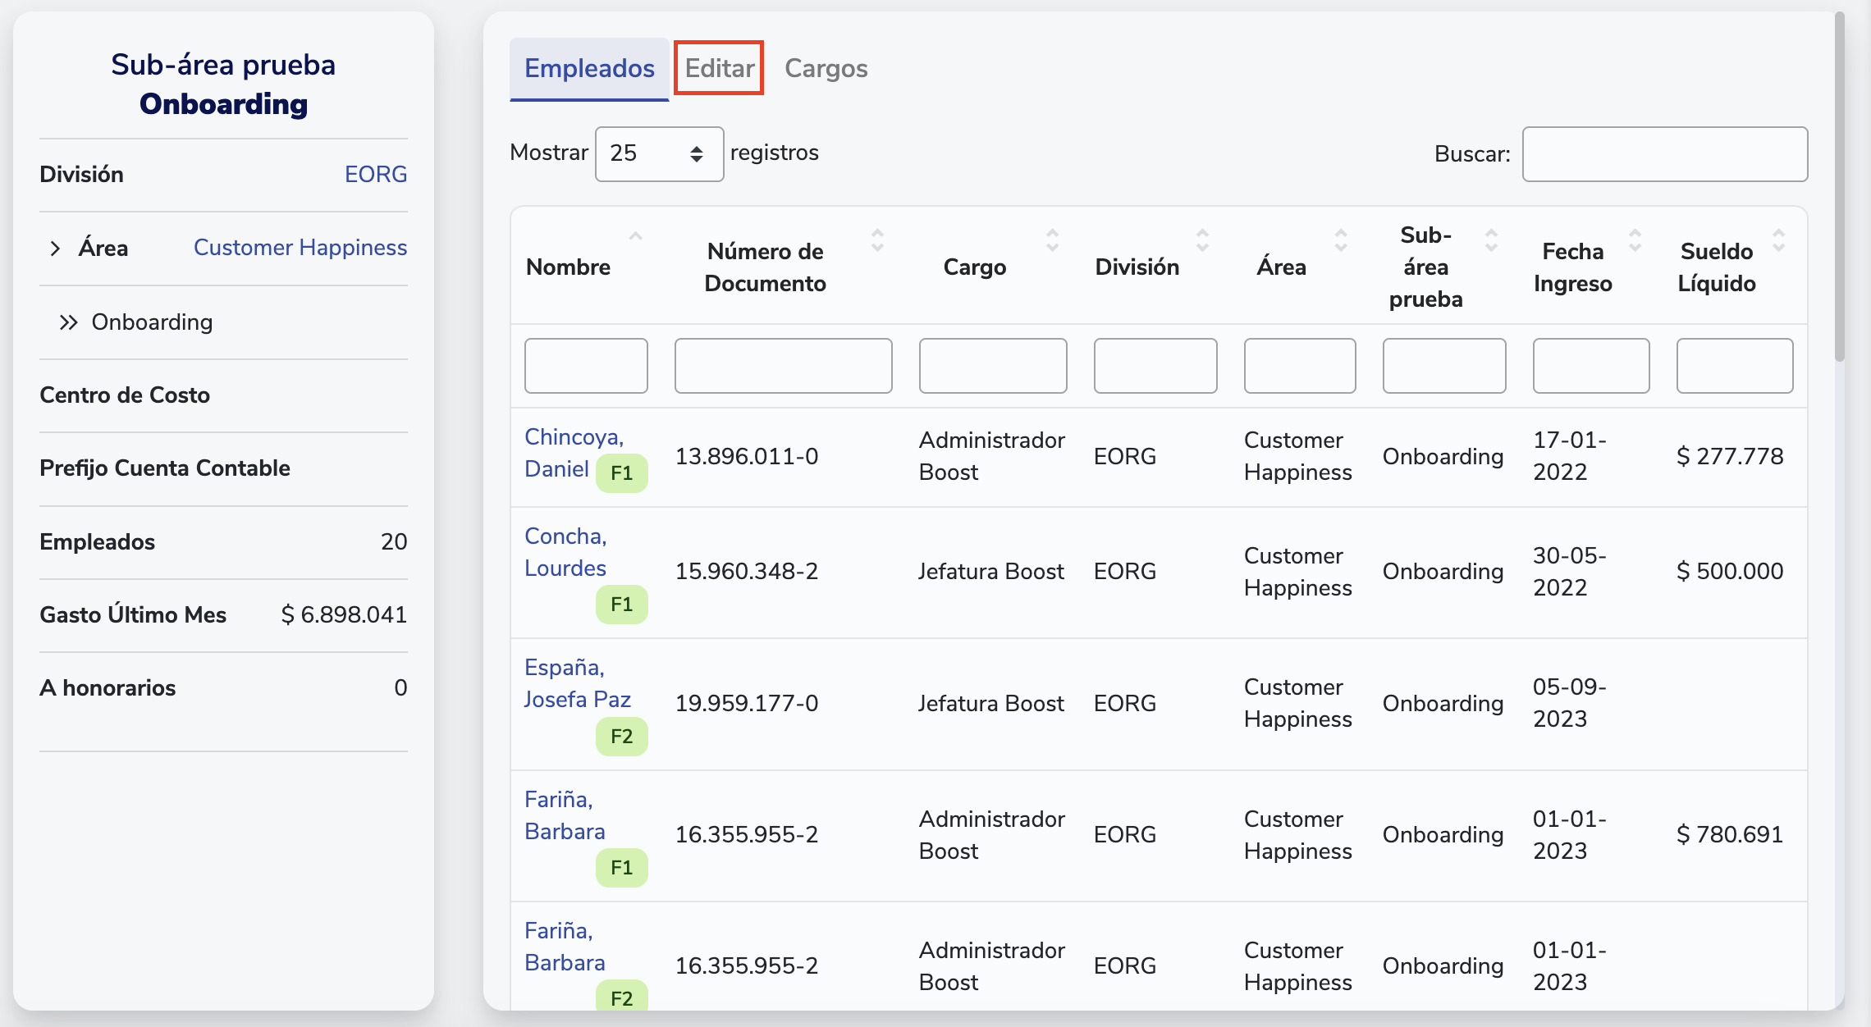Open EORG división link in sidebar
The image size is (1871, 1027).
pyautogui.click(x=375, y=174)
